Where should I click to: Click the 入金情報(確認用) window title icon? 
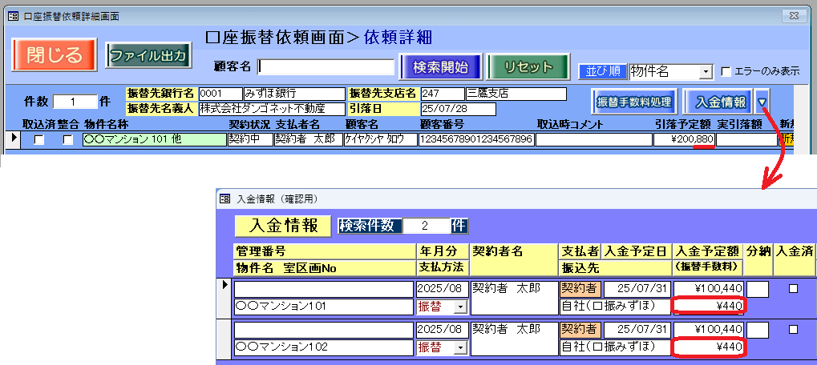pos(225,199)
